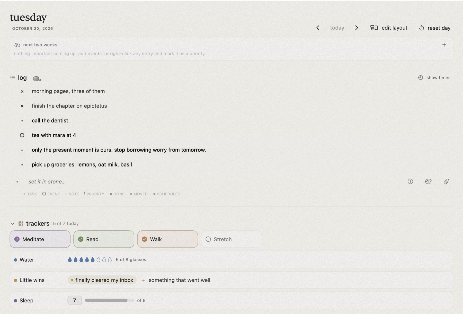Screen dimensions: 463x314
Task: Jump to today
Action: pyautogui.click(x=337, y=28)
